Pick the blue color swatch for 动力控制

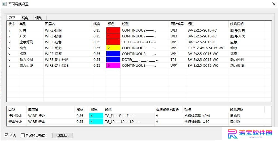(113, 59)
